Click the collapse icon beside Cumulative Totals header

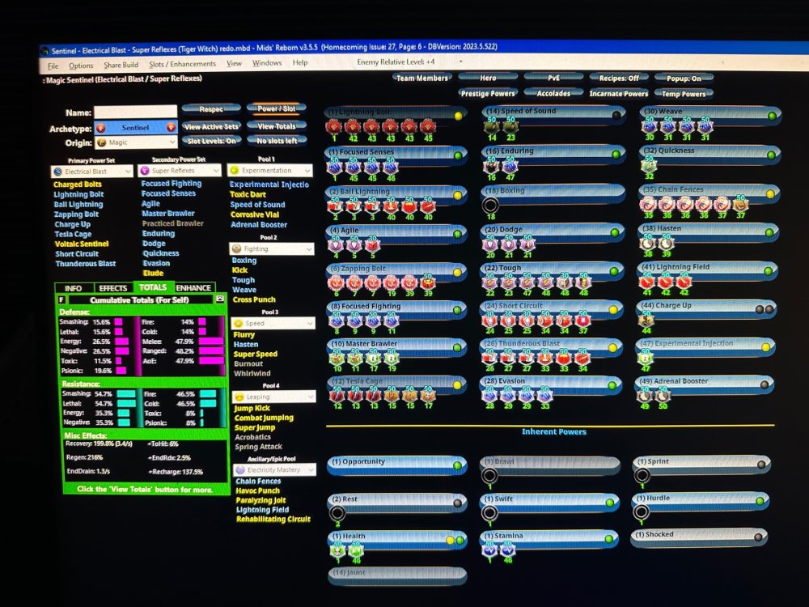pos(218,299)
